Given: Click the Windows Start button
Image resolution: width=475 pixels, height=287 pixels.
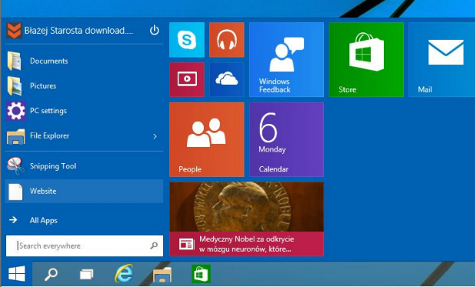Looking at the screenshot, I should point(17,274).
